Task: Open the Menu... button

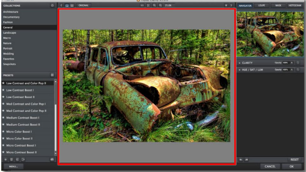Action: click(13, 166)
